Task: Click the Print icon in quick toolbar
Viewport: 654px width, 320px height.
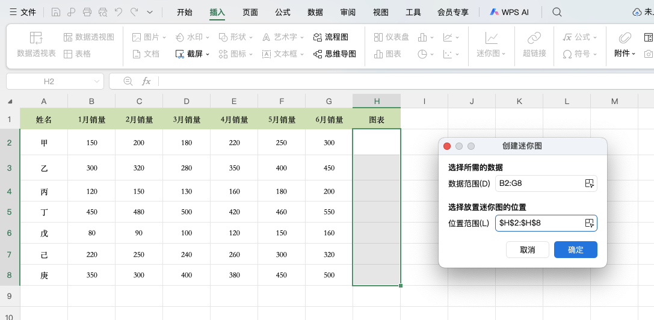Action: click(87, 12)
